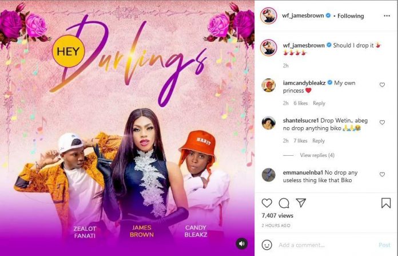Like shantelsucre1's comment

point(382,123)
